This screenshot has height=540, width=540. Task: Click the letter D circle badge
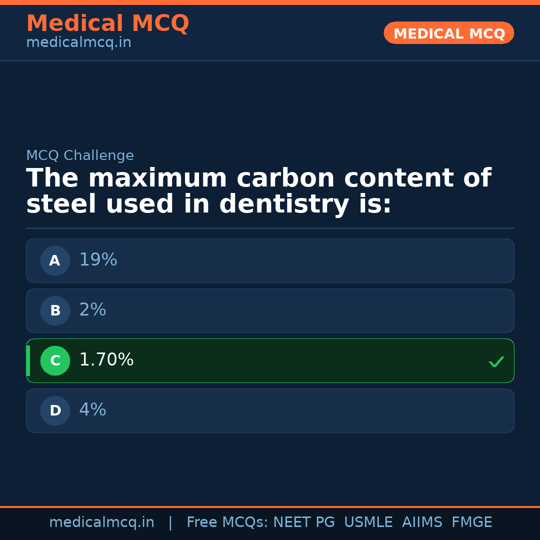[55, 410]
